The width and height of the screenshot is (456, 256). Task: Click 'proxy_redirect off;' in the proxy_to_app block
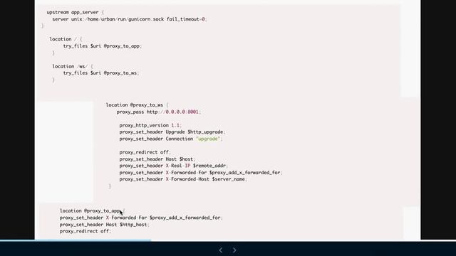coord(85,231)
